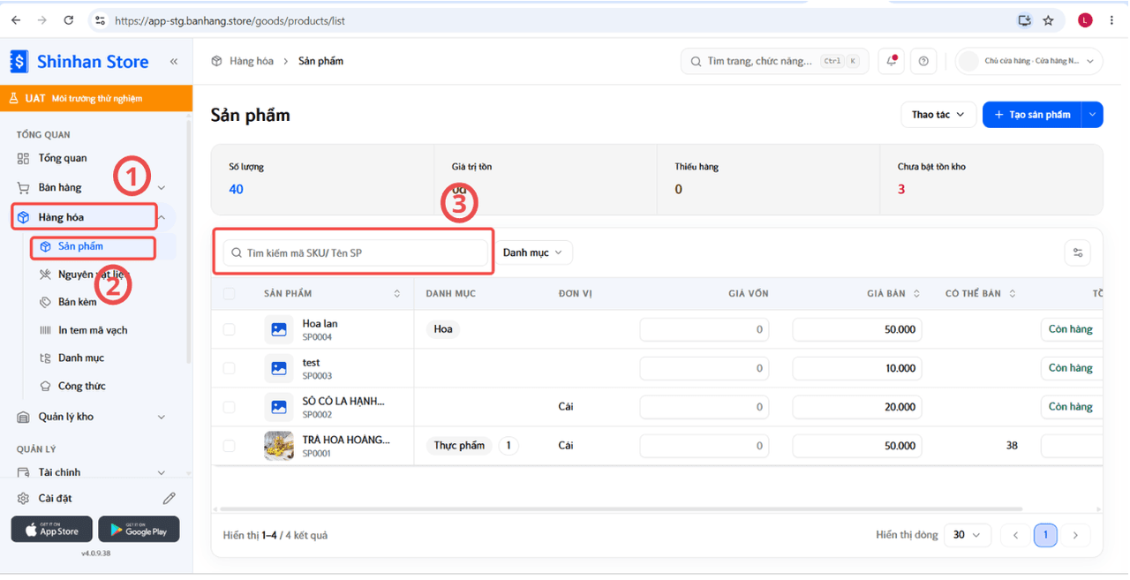
Task: Open the Danh mục filter dropdown
Action: click(x=533, y=252)
